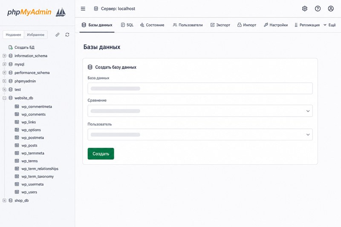This screenshot has height=227, width=341.
Task: Click the test database icon
Action: click(10, 89)
